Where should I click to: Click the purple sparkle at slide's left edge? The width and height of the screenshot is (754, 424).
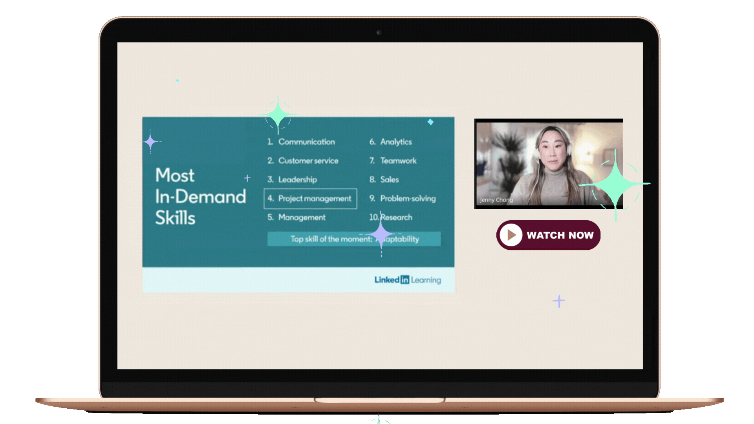[x=150, y=142]
